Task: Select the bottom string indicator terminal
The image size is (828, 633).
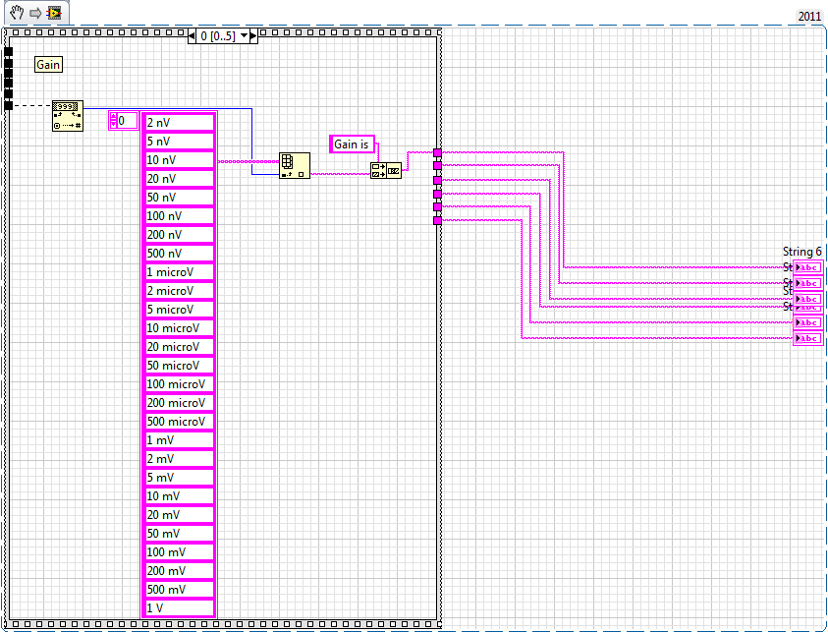Action: tap(808, 338)
